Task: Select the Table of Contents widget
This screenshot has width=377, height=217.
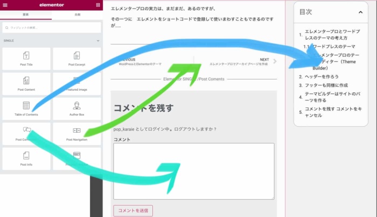Action: point(26,108)
